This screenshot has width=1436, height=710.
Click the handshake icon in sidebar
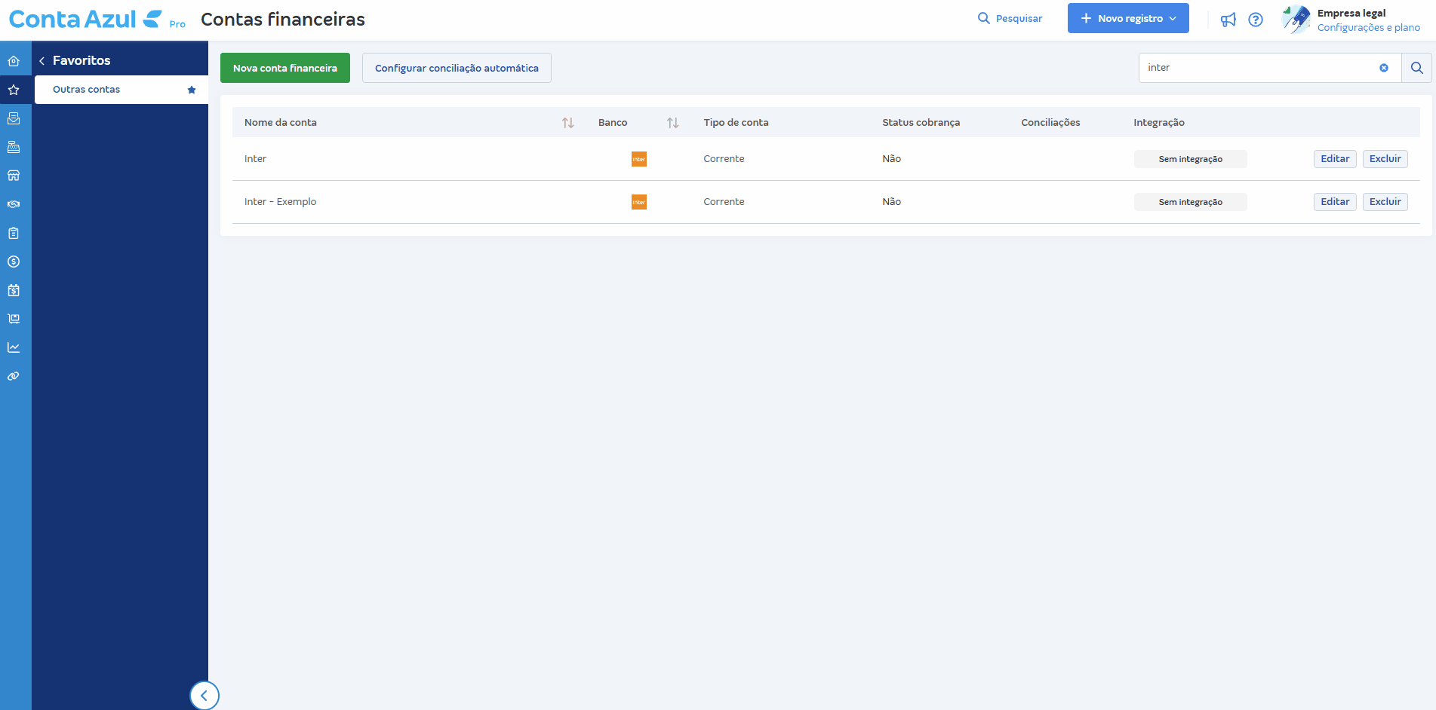14,204
